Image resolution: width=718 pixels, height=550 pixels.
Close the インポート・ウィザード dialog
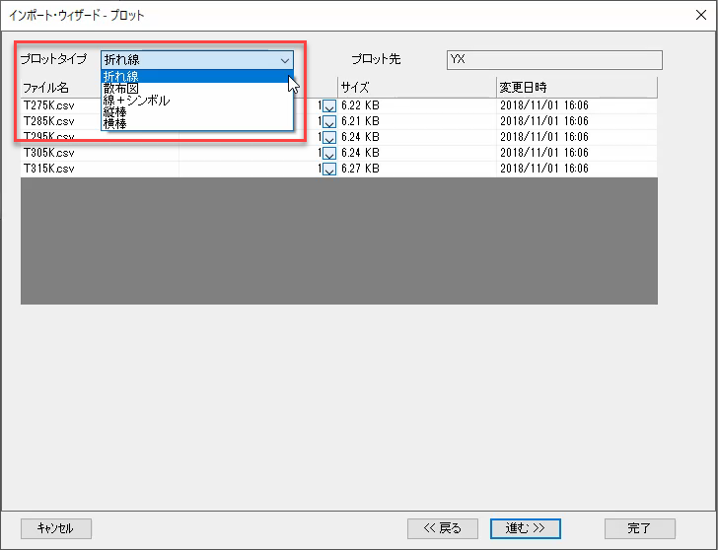700,15
